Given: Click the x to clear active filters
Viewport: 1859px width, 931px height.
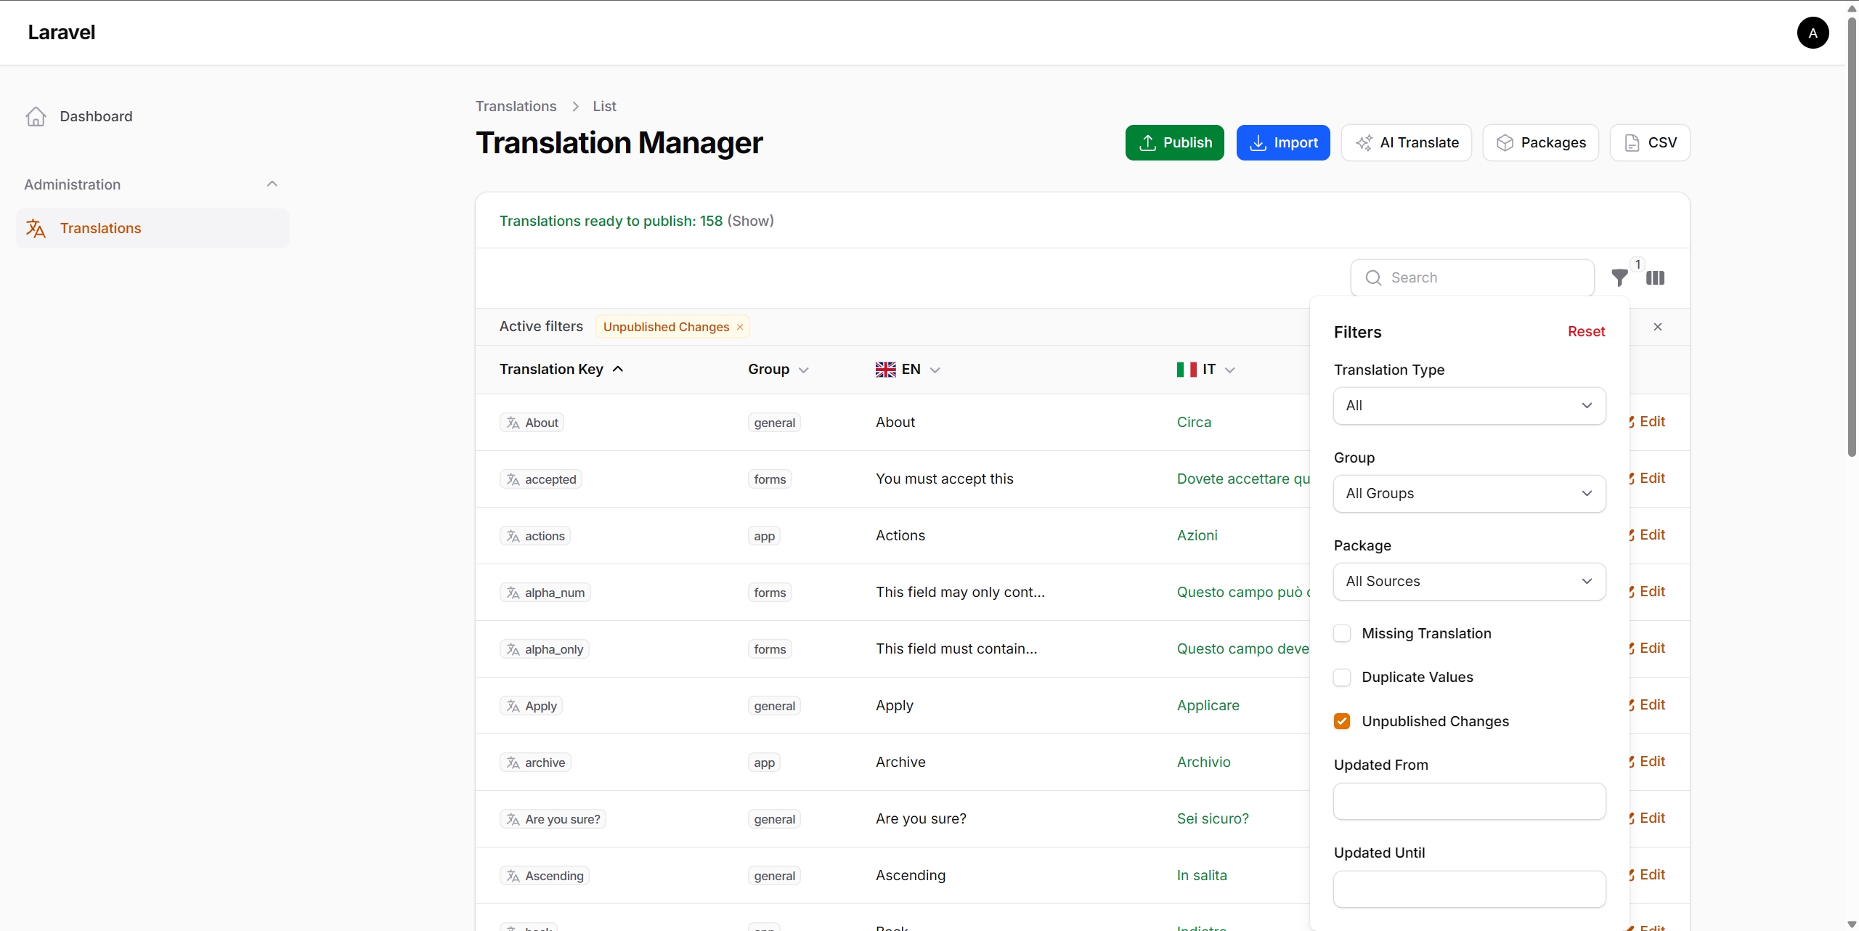Looking at the screenshot, I should coord(1657,327).
